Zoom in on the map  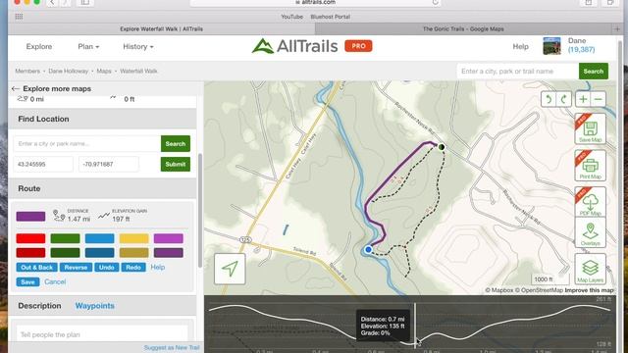pos(583,99)
